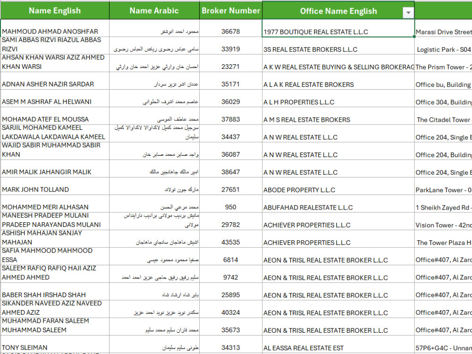Click name AHSAN KHAN WARSI AZIZ AHMED
The image size is (472, 354).
[55, 63]
